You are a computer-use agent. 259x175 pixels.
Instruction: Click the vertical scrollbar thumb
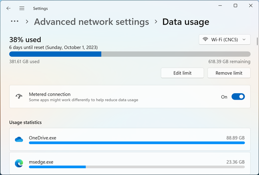coord(257,41)
